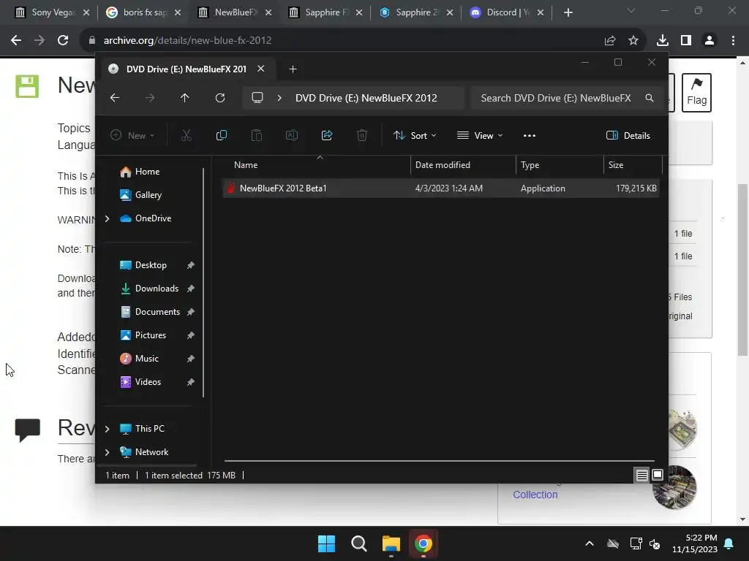Switch to the boris fx sap Chrome tab

click(x=145, y=12)
